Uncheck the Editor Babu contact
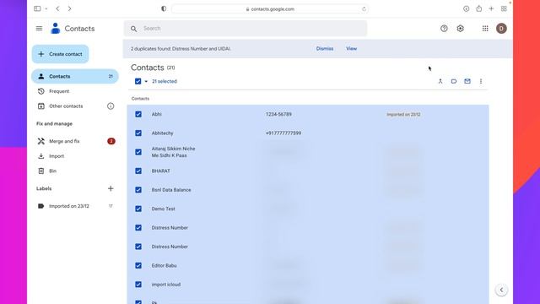 [x=138, y=265]
